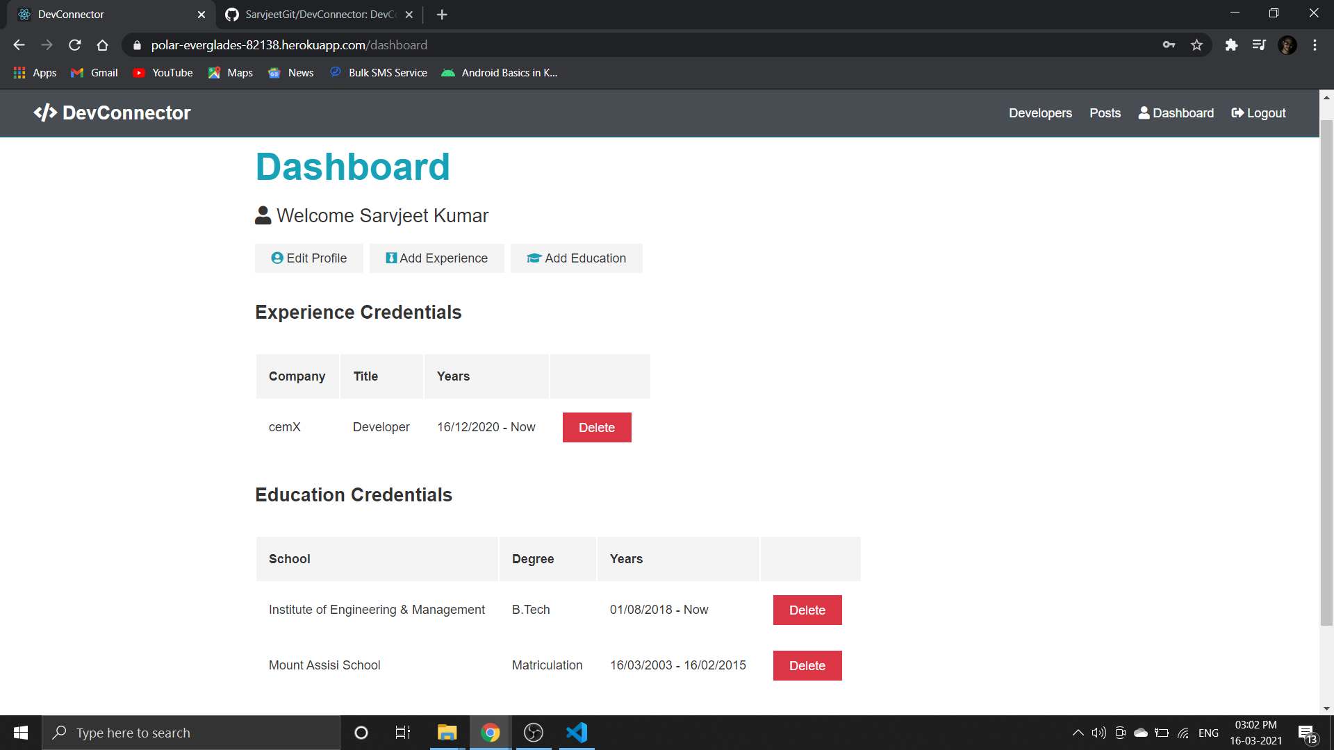Click Edit Profile button

pos(309,258)
